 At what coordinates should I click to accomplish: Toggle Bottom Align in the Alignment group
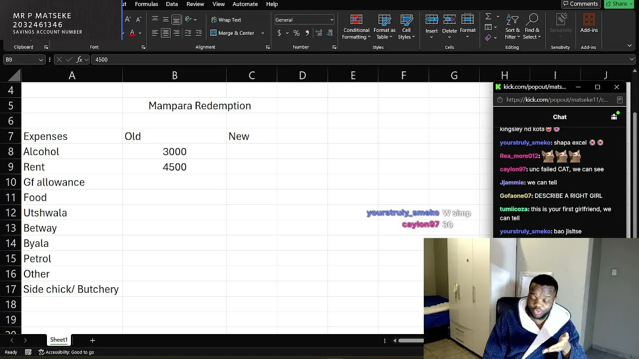tap(176, 19)
